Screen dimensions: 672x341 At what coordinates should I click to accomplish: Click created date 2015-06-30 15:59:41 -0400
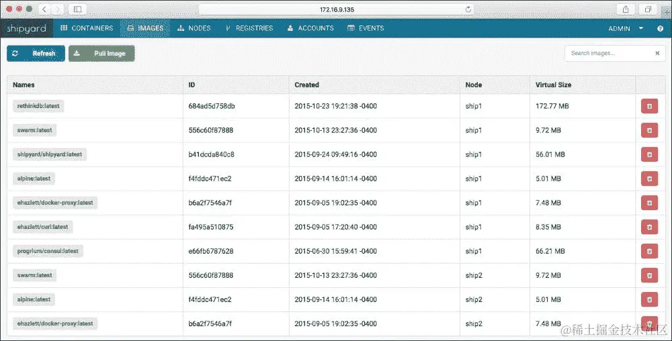click(335, 251)
